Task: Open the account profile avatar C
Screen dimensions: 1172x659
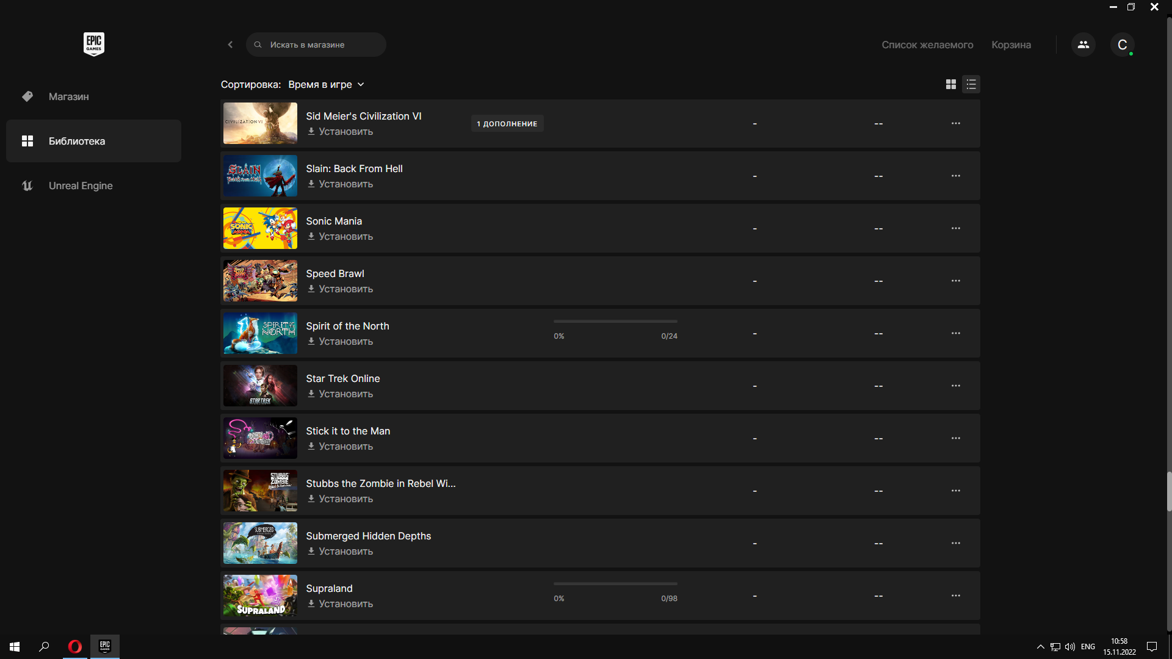Action: [x=1122, y=45]
